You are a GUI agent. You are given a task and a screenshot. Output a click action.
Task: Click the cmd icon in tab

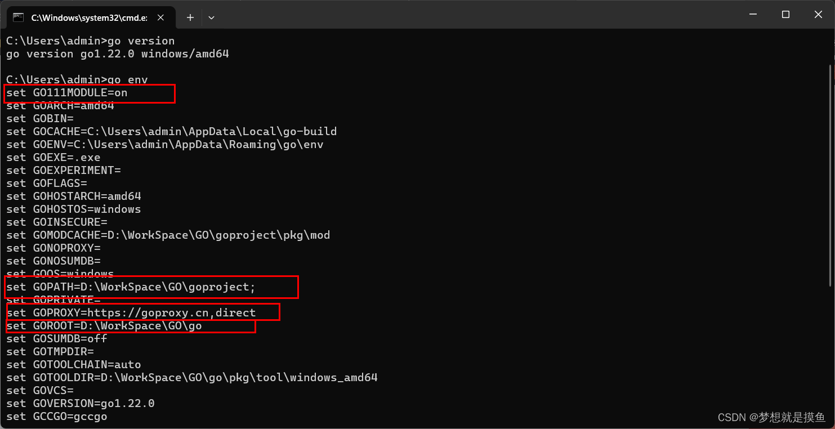pos(19,17)
